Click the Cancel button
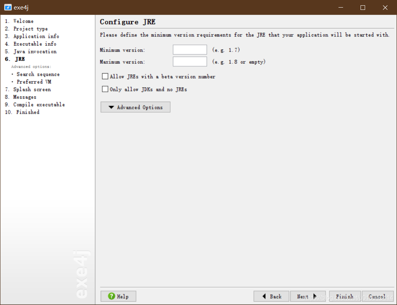Viewport: 397px width, 305px height. click(378, 296)
